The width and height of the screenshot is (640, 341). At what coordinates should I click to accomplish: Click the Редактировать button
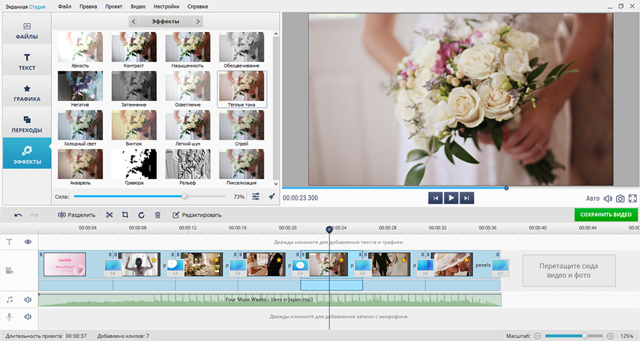[x=197, y=215]
